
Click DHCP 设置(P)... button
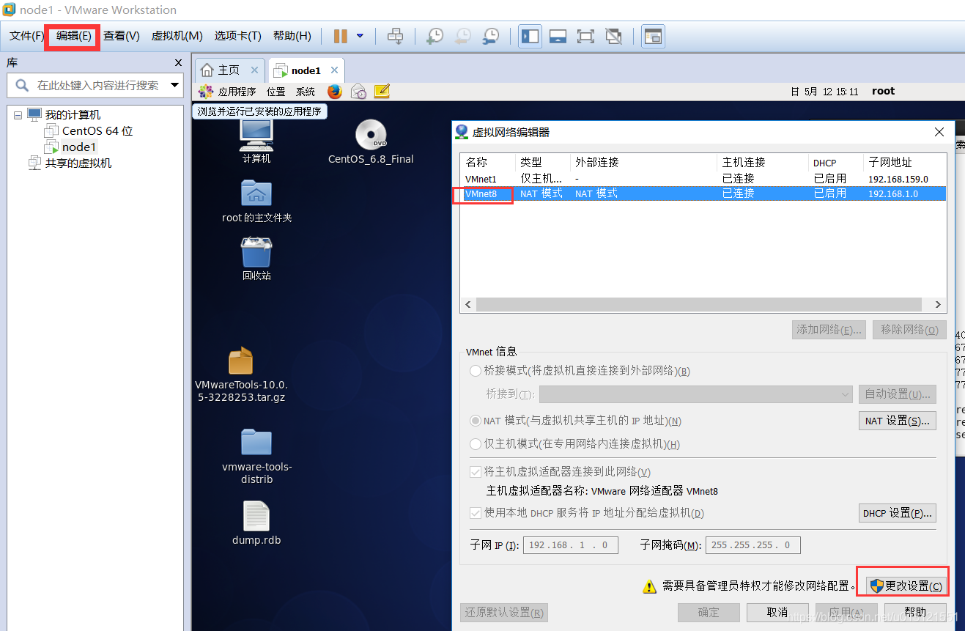tap(898, 513)
